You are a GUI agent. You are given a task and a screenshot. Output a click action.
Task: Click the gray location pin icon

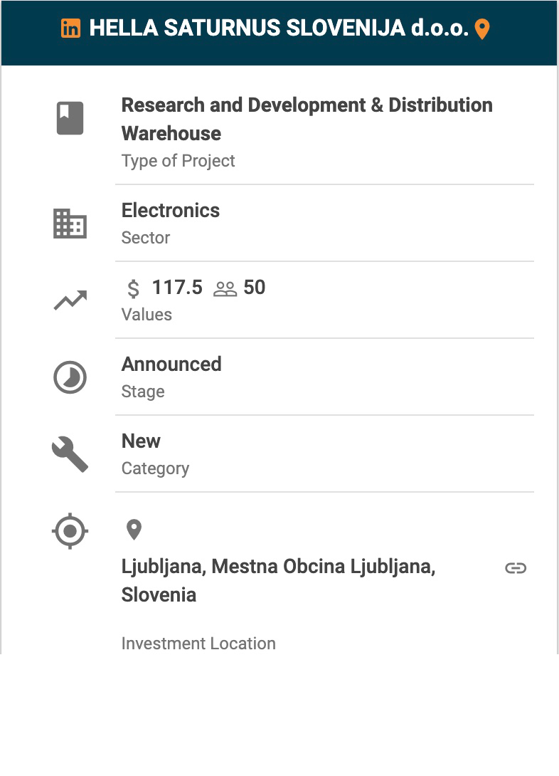point(134,530)
